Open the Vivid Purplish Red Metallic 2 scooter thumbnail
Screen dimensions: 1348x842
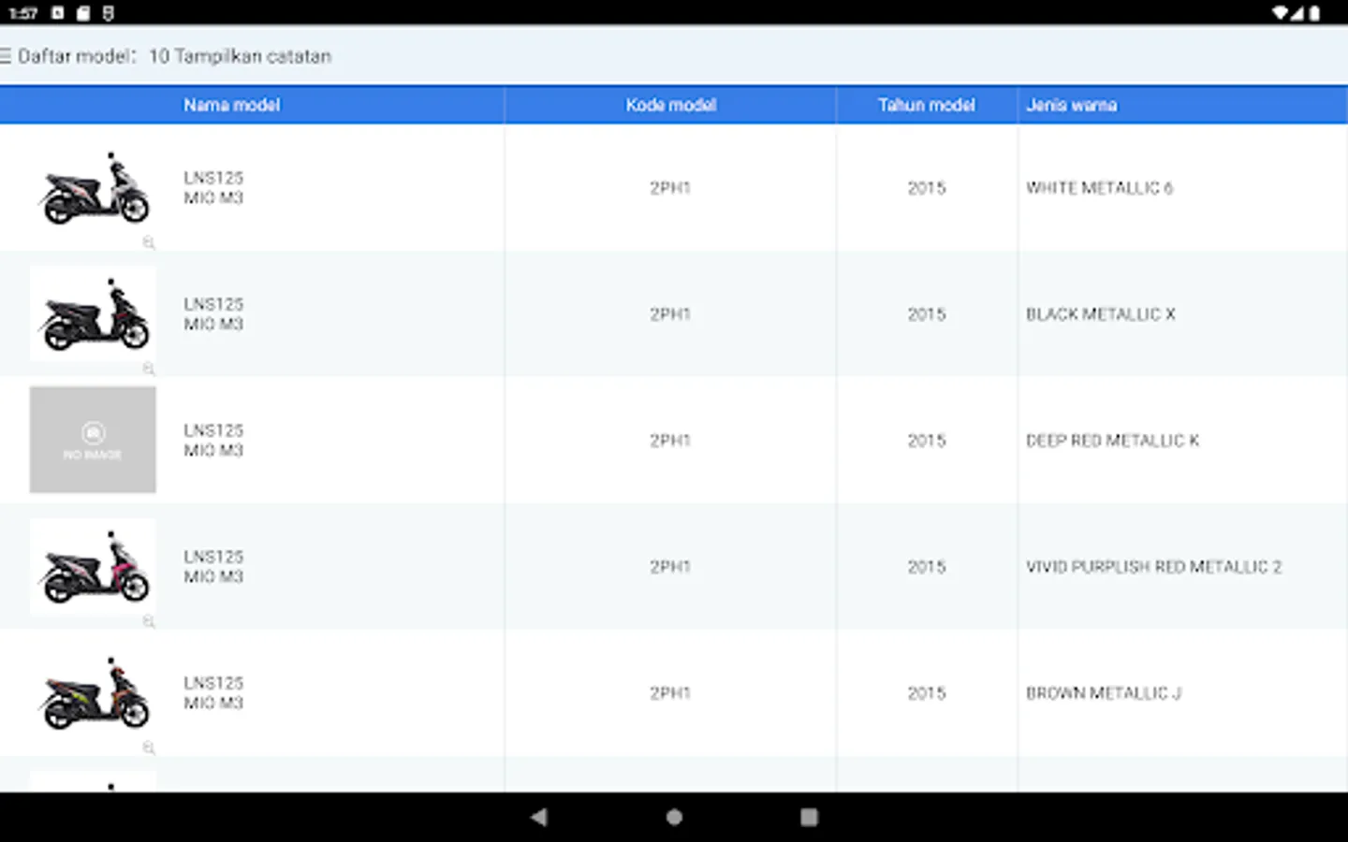93,566
